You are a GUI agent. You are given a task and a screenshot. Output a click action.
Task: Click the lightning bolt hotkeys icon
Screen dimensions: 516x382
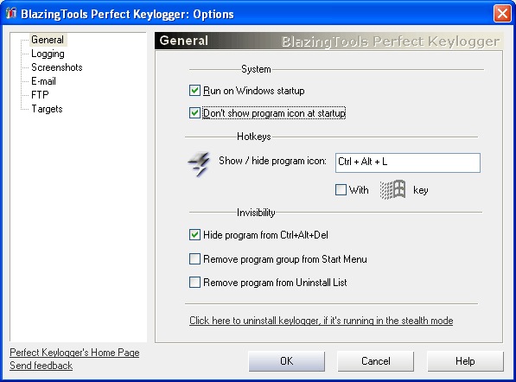pyautogui.click(x=199, y=163)
